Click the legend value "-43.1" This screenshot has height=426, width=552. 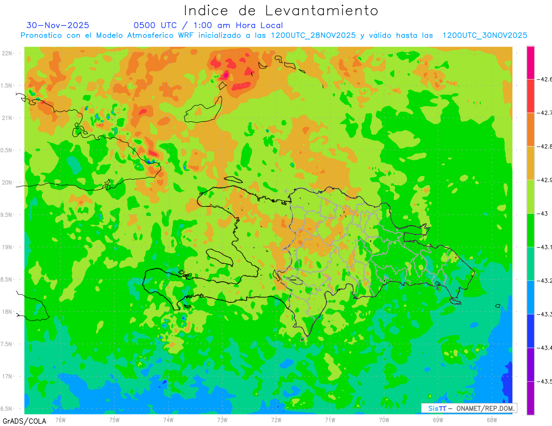point(545,247)
